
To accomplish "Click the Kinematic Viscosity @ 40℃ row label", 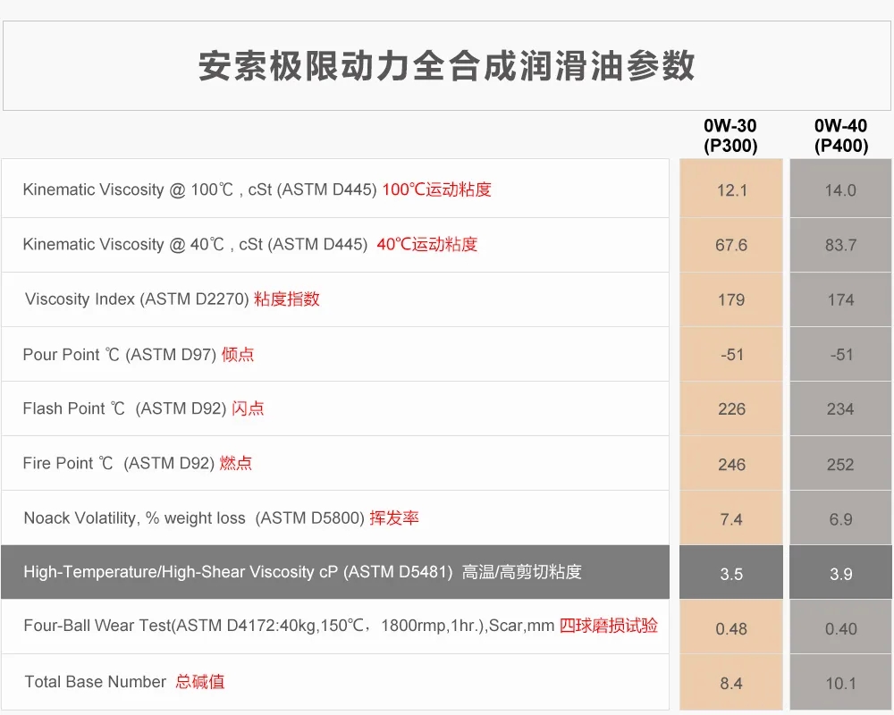I will tap(250, 244).
